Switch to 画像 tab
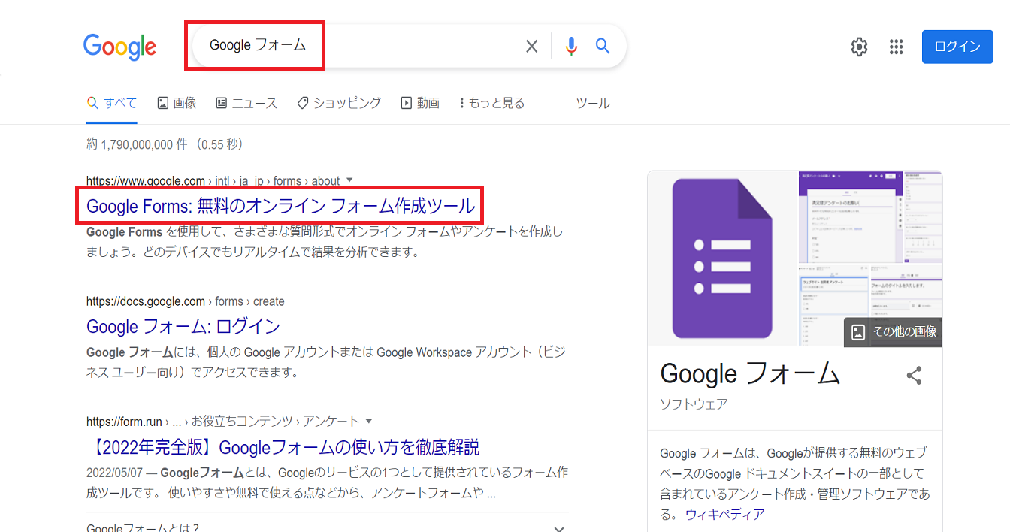Screen dimensions: 1010x532 click(x=177, y=103)
